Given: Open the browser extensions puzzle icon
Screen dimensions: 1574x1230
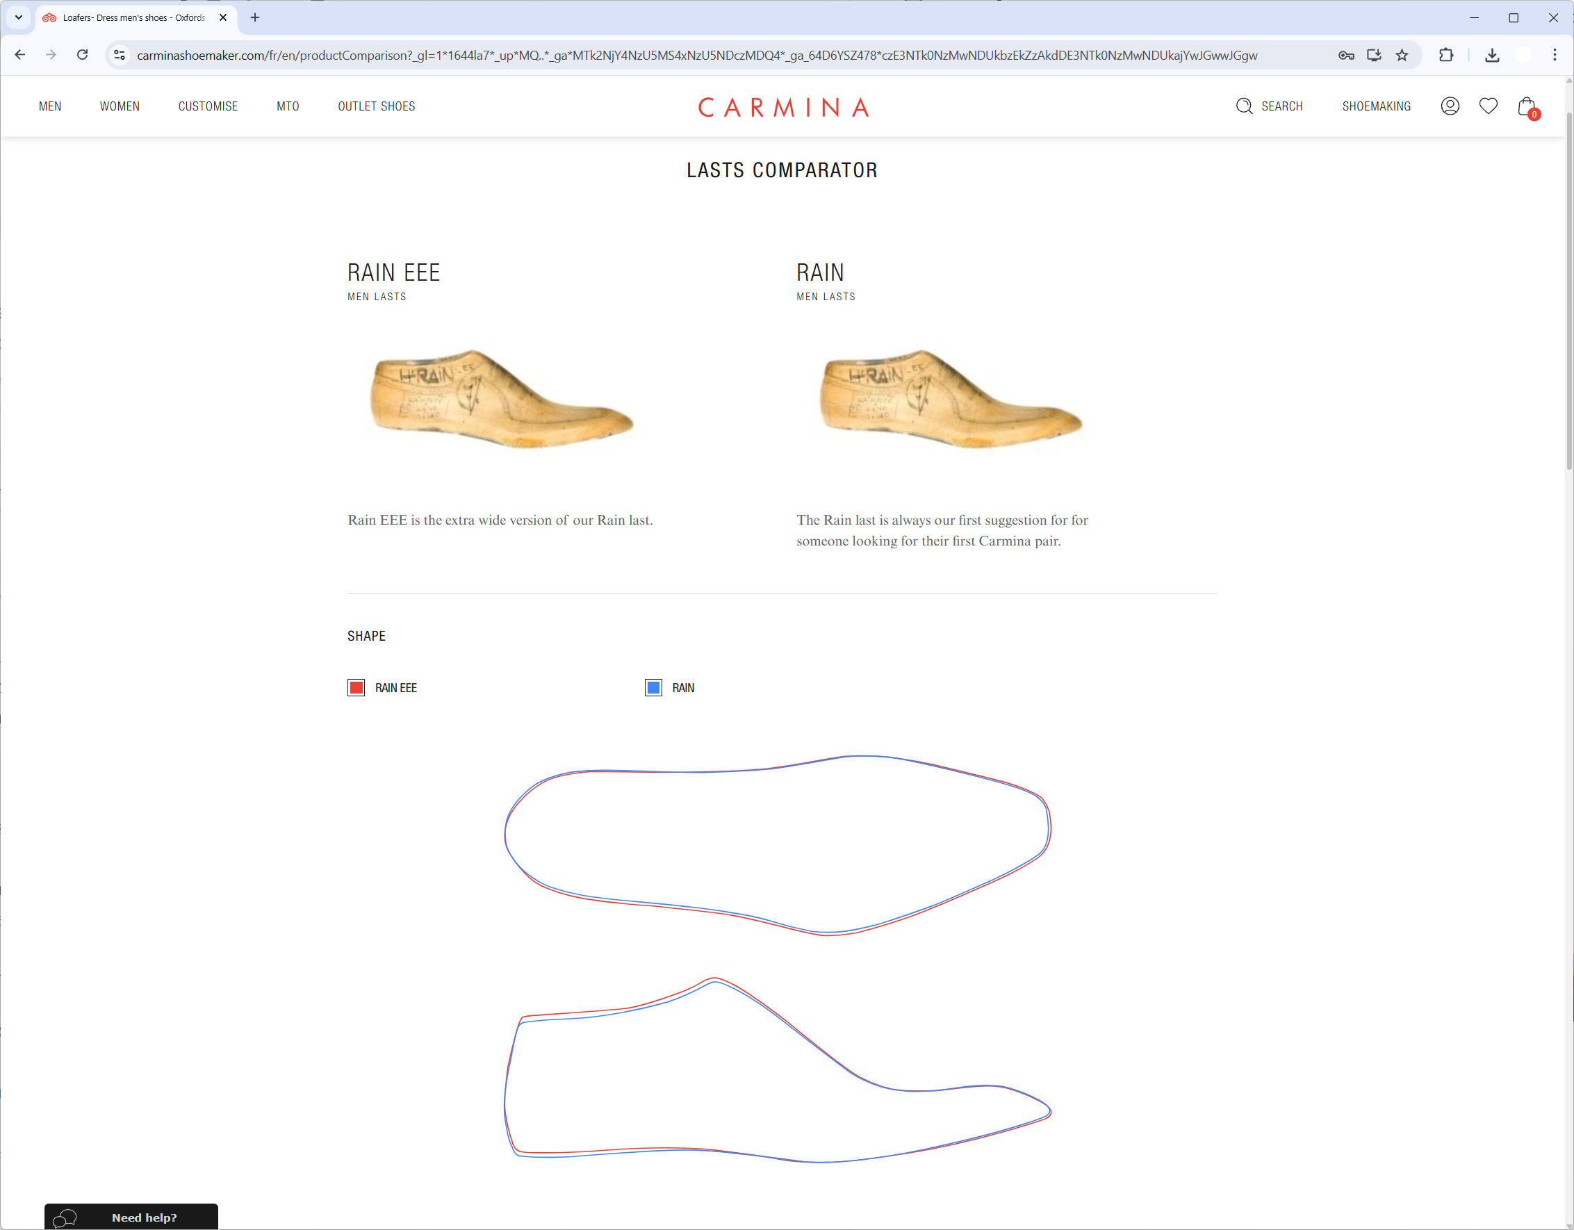Looking at the screenshot, I should click(x=1445, y=56).
